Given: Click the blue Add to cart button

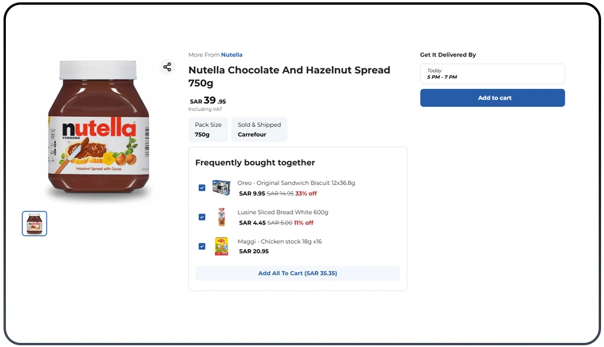Looking at the screenshot, I should click(492, 98).
